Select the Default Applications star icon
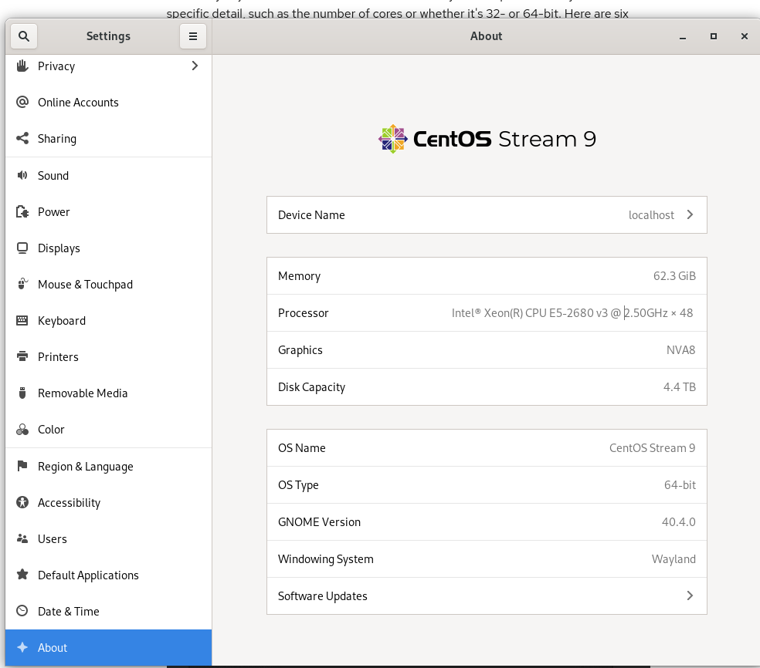This screenshot has width=760, height=668. (23, 575)
